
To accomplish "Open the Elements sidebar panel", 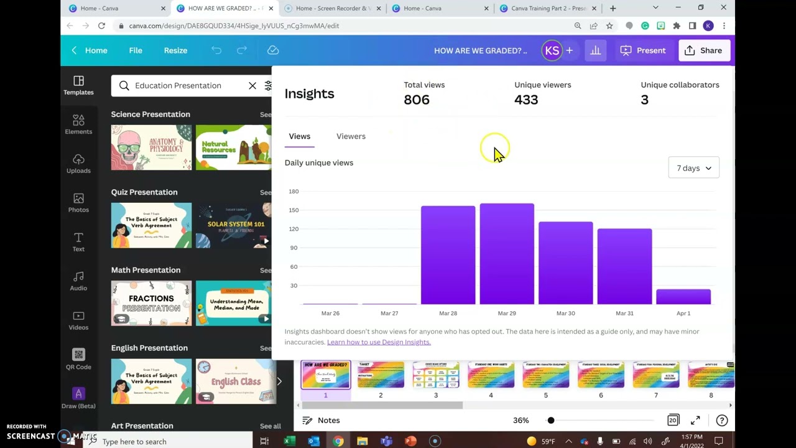I will pos(78,124).
